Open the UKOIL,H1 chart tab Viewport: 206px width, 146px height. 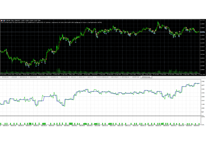pyautogui.click(x=90, y=77)
